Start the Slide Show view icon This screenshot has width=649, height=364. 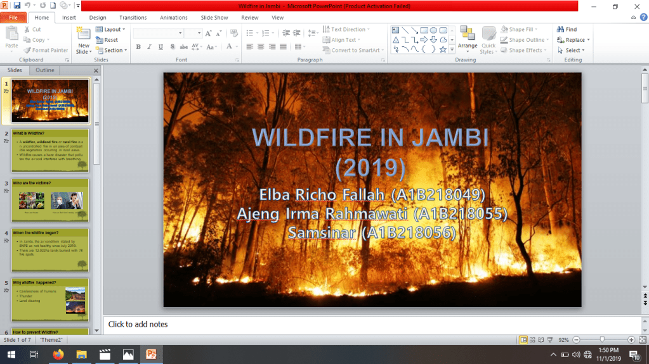click(x=550, y=339)
